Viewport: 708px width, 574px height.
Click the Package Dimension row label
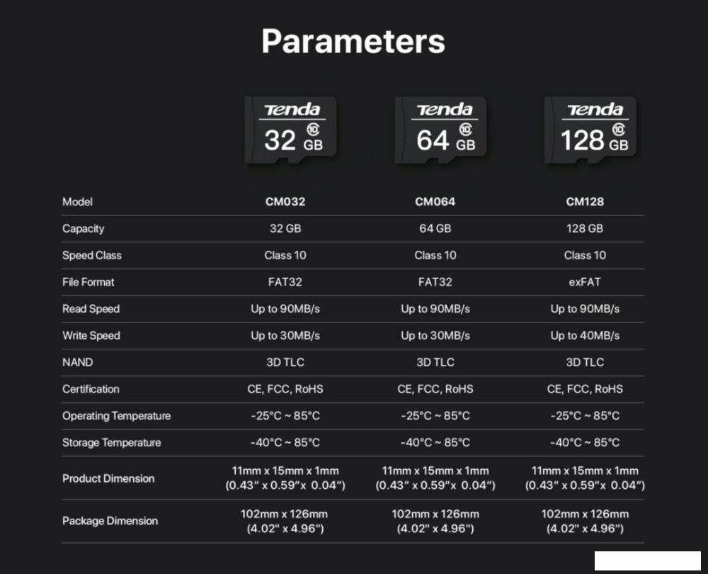(x=110, y=521)
